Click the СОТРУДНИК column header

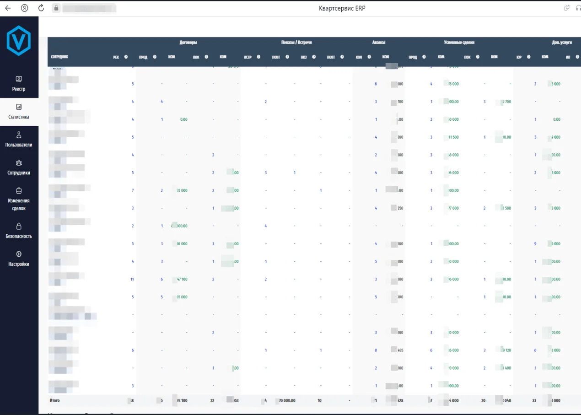[59, 57]
